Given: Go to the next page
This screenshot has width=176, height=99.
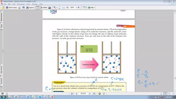Looking at the screenshot, I should point(90,94).
